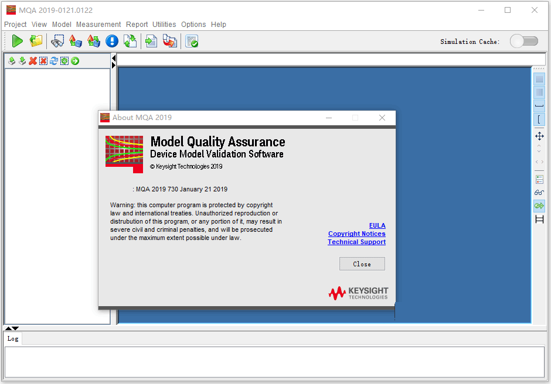
Task: Open the Measurement menu
Action: pos(98,25)
